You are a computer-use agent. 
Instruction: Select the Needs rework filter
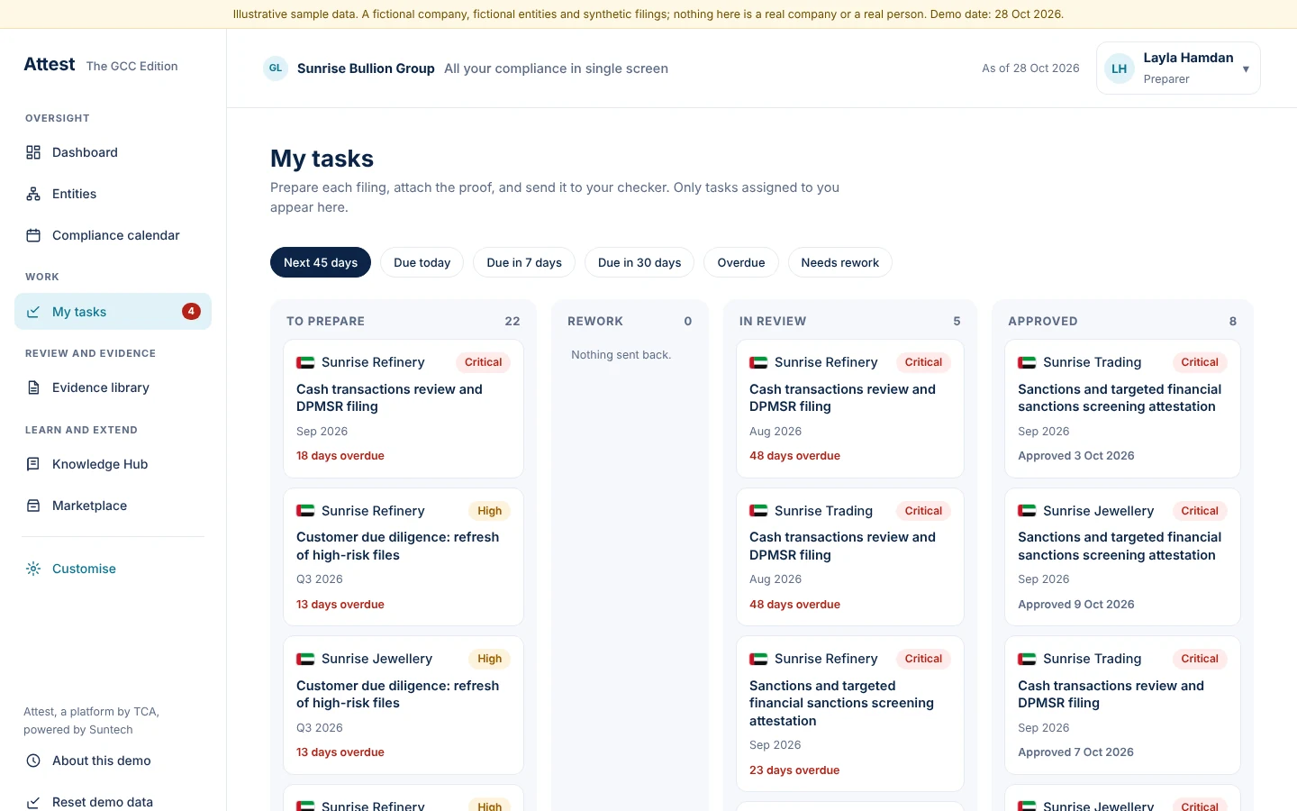[840, 262]
